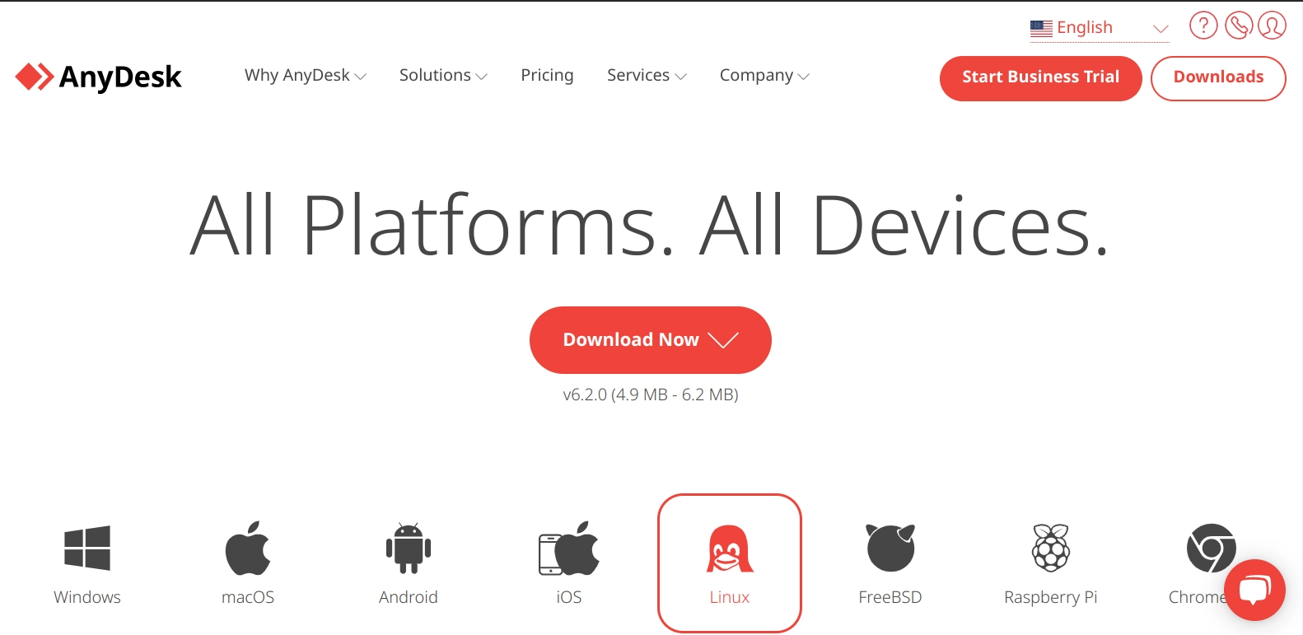The height and width of the screenshot is (635, 1303).
Task: Open the Pricing page
Action: 547,75
